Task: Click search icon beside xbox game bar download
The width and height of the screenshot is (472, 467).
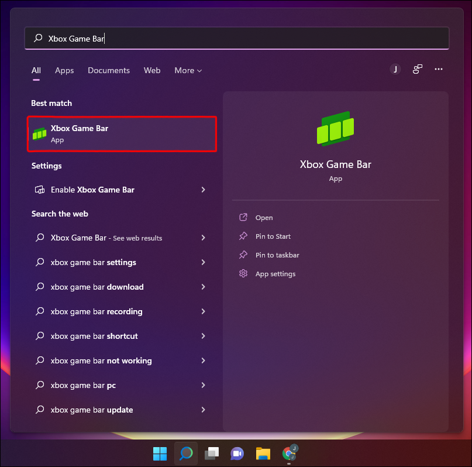Action: 40,287
